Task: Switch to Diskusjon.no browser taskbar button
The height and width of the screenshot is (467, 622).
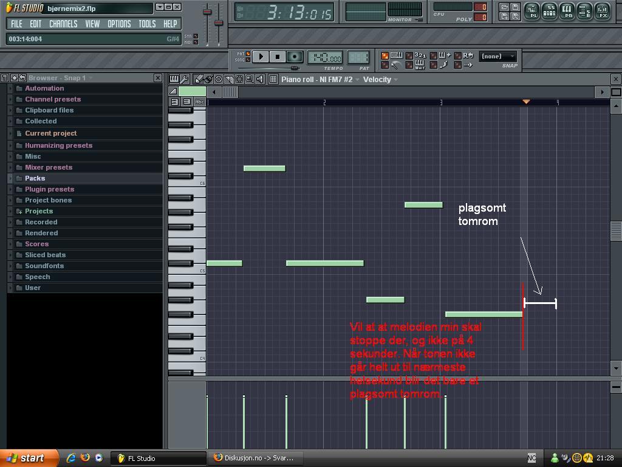Action: [255, 458]
